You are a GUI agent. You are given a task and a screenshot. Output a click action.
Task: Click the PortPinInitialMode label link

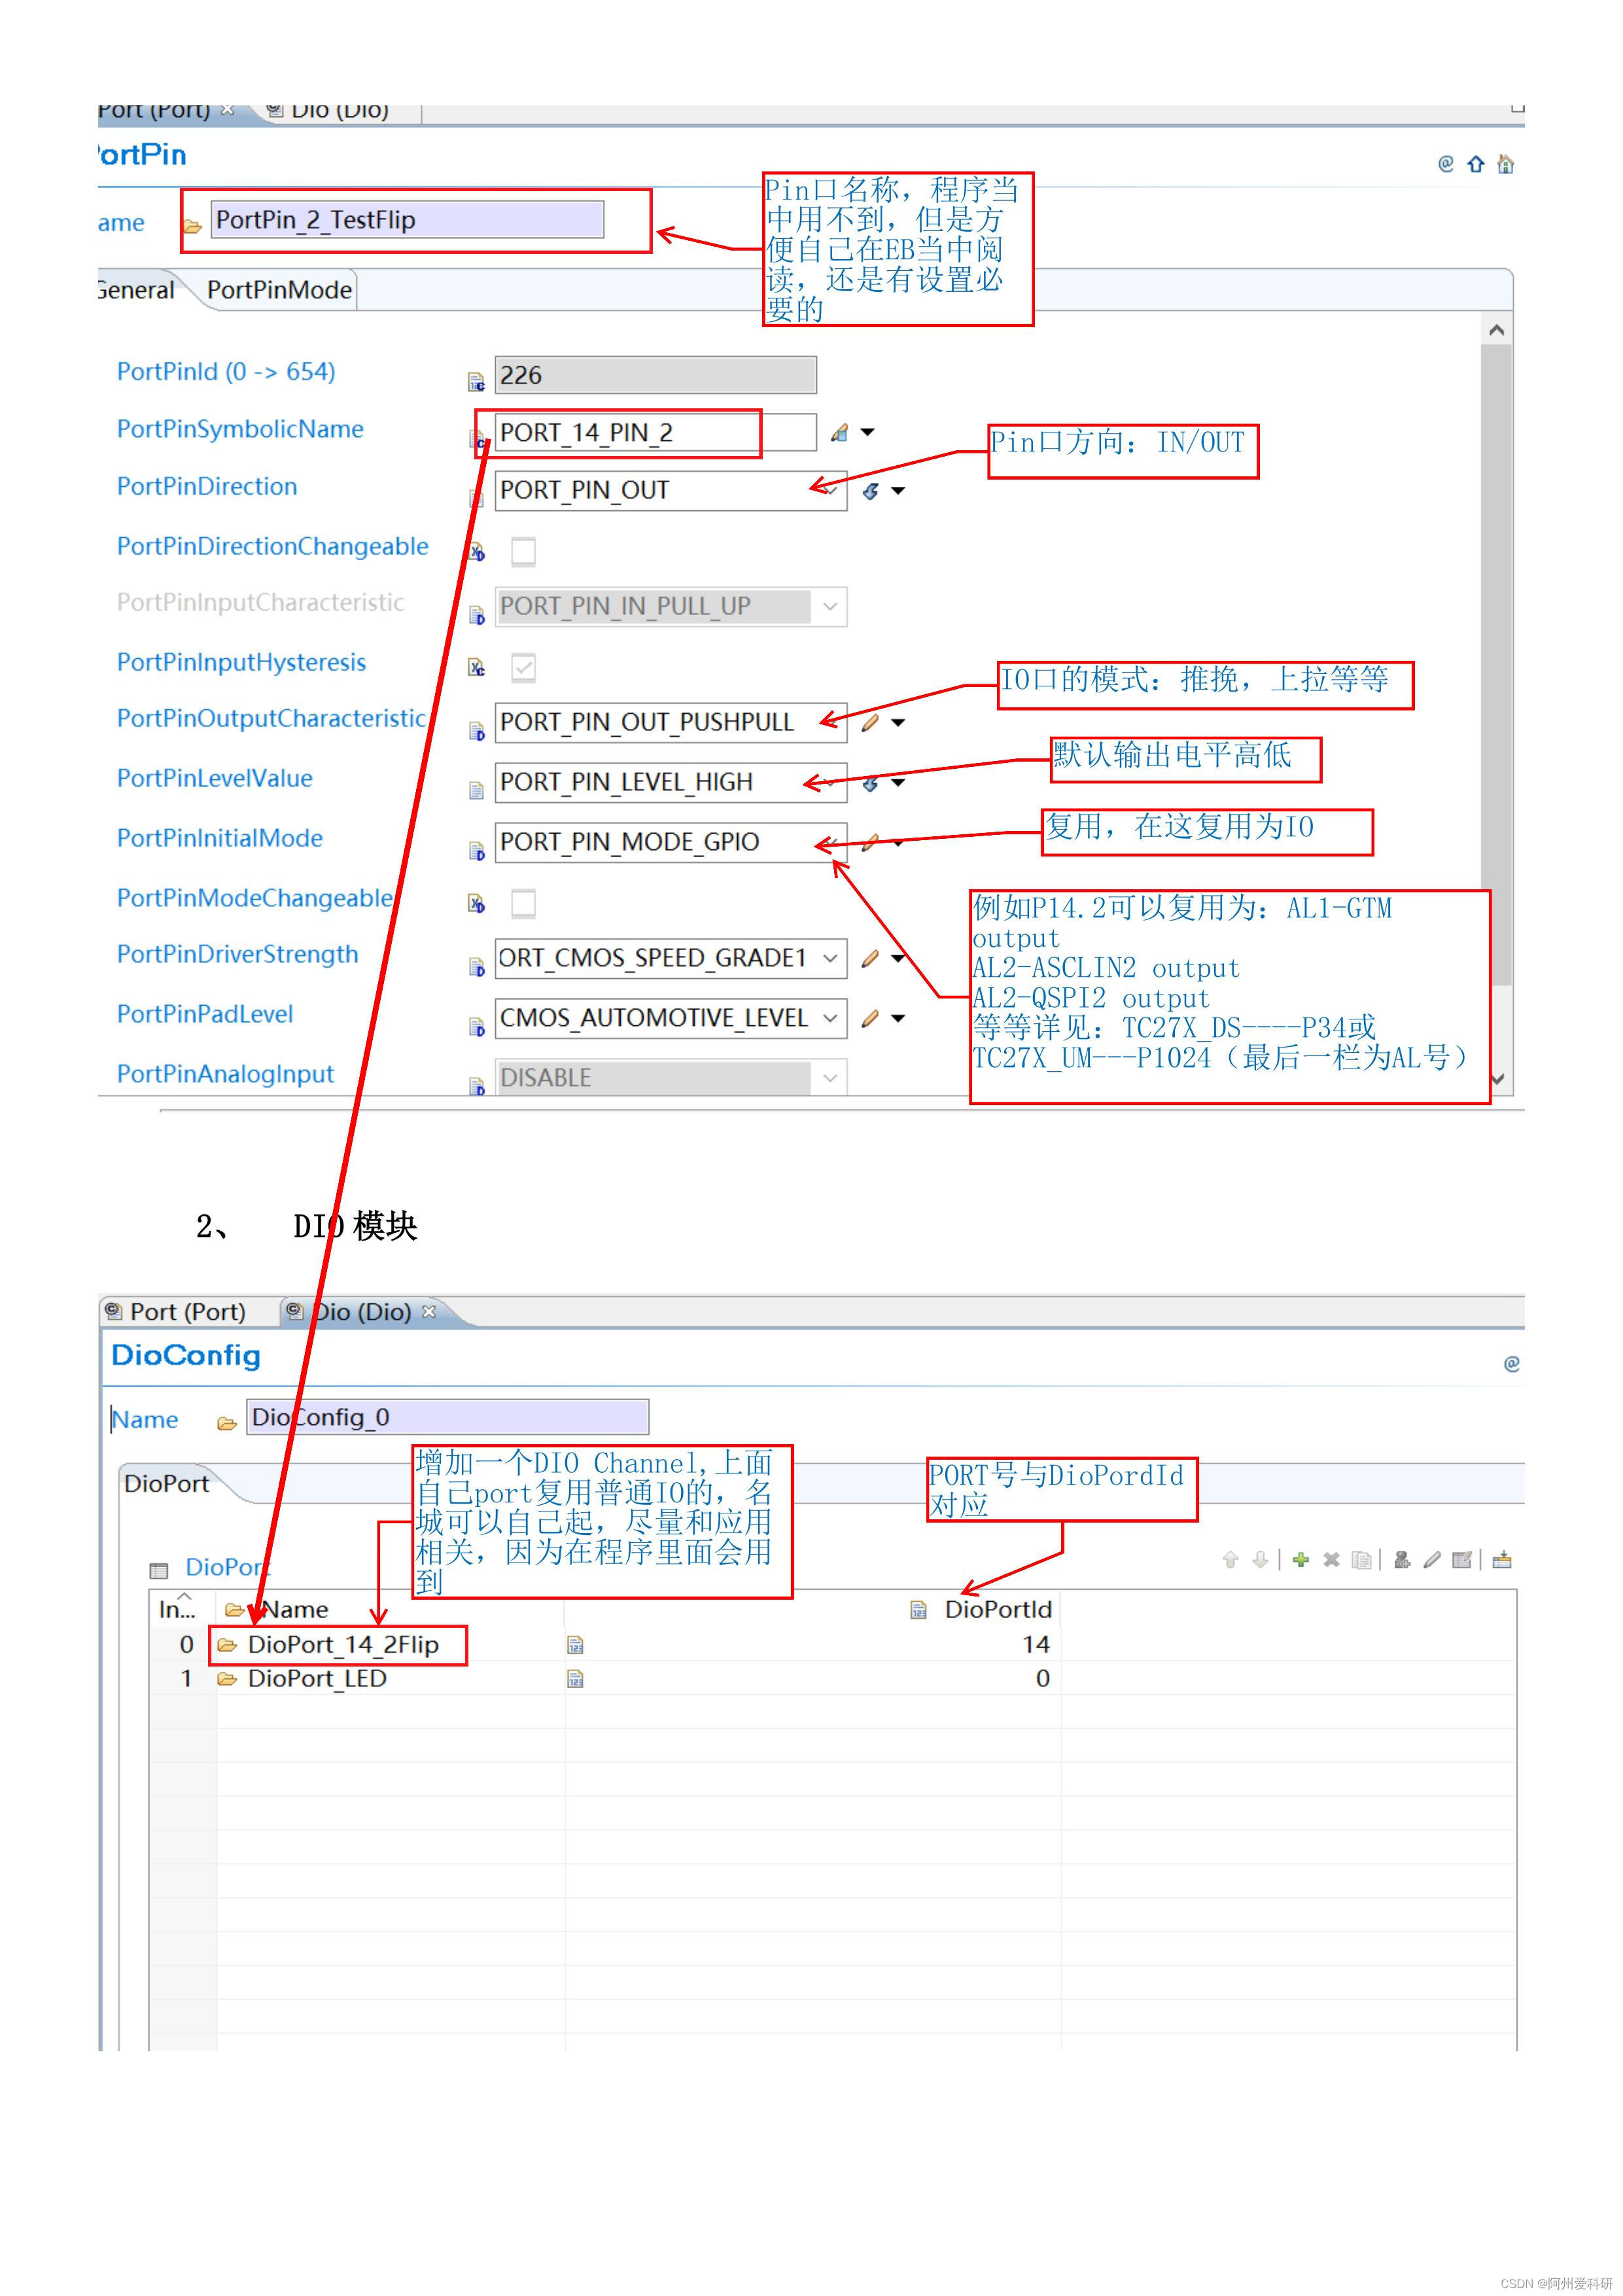pos(220,838)
